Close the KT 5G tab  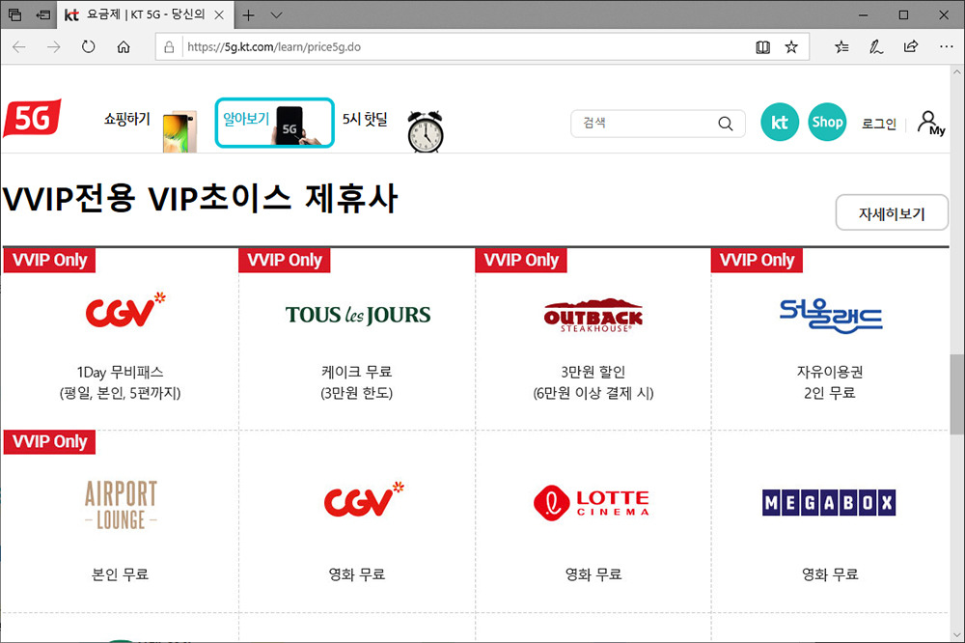[x=219, y=14]
